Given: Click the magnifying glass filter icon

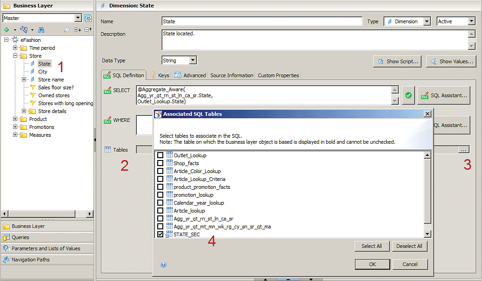Looking at the screenshot, I should pyautogui.click(x=67, y=30).
